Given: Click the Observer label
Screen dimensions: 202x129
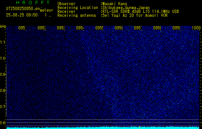Looking at the screenshot, I should pyautogui.click(x=66, y=4).
